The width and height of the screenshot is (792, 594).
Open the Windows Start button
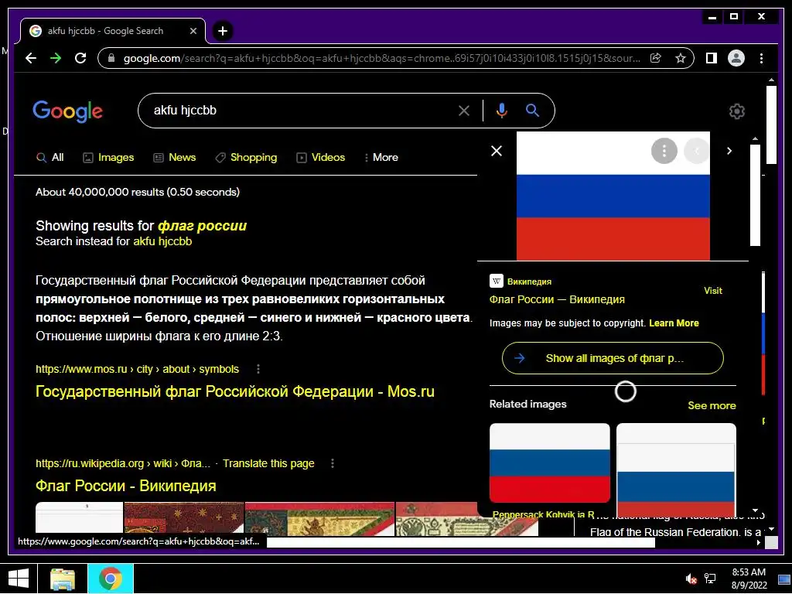click(19, 579)
